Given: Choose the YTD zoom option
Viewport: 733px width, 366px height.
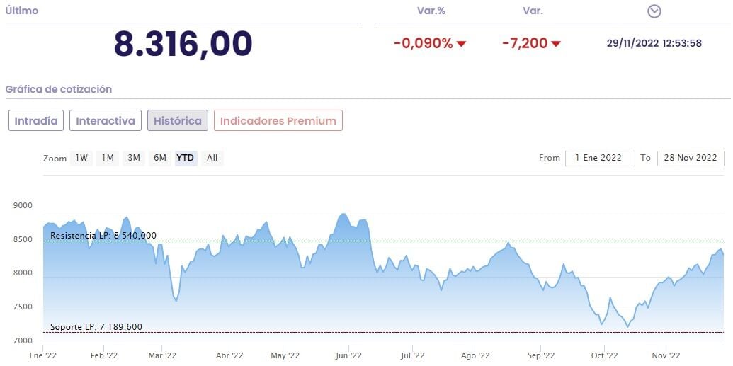Looking at the screenshot, I should coord(186,158).
